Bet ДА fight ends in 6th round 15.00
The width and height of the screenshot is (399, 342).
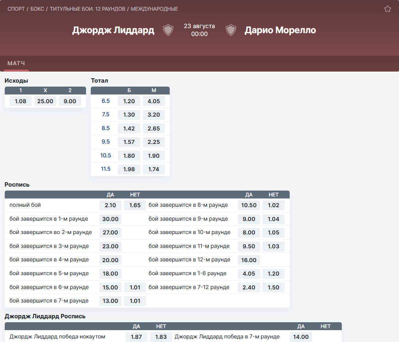click(110, 287)
